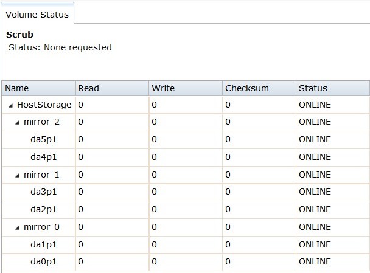
Task: Collapse the mirror-2 tree node
Action: (17, 123)
